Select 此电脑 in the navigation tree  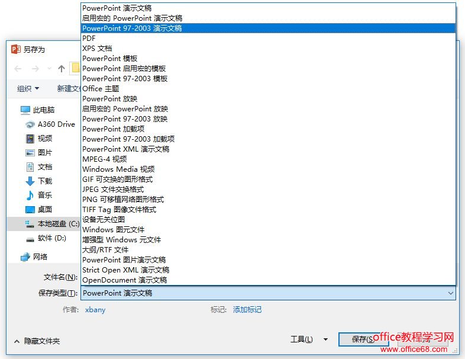[44, 110]
